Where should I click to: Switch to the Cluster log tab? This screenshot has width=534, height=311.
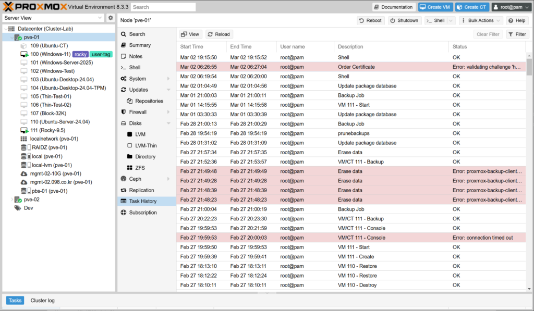[42, 301]
